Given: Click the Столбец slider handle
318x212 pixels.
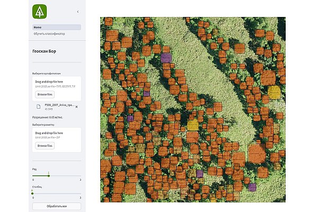Looking at the screenshot, I should coord(33,192).
